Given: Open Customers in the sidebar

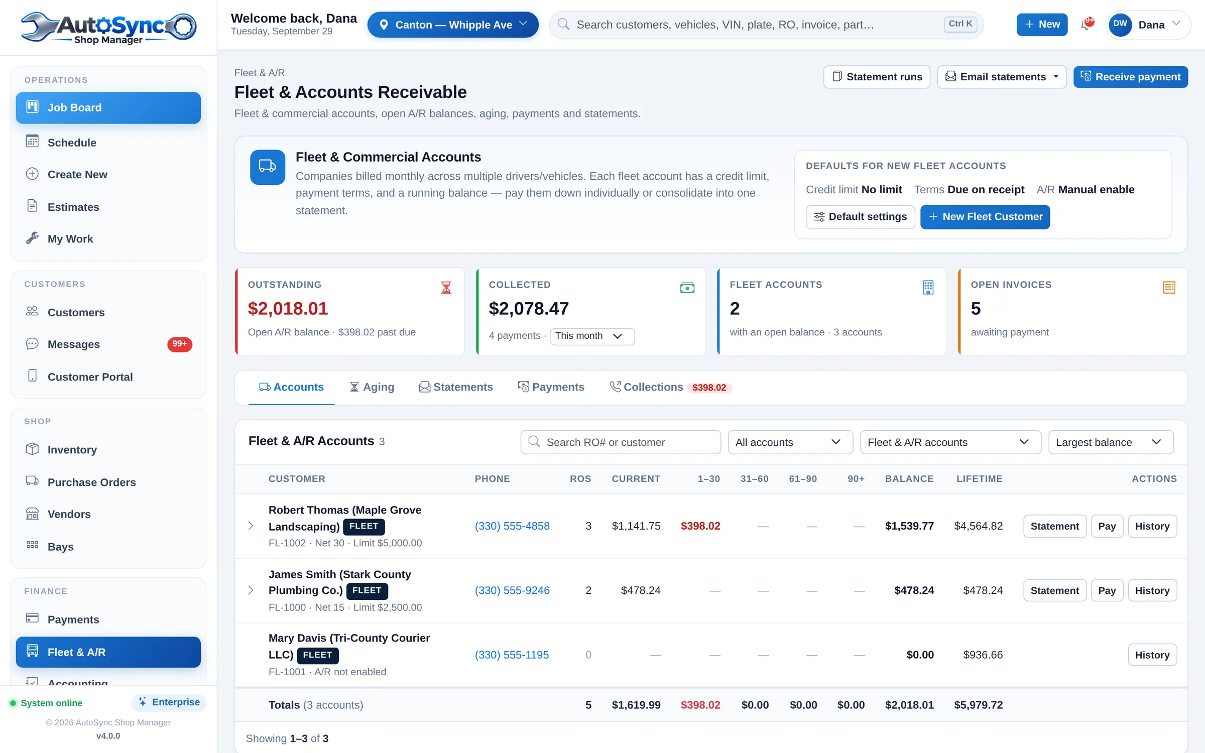Looking at the screenshot, I should coord(108,312).
